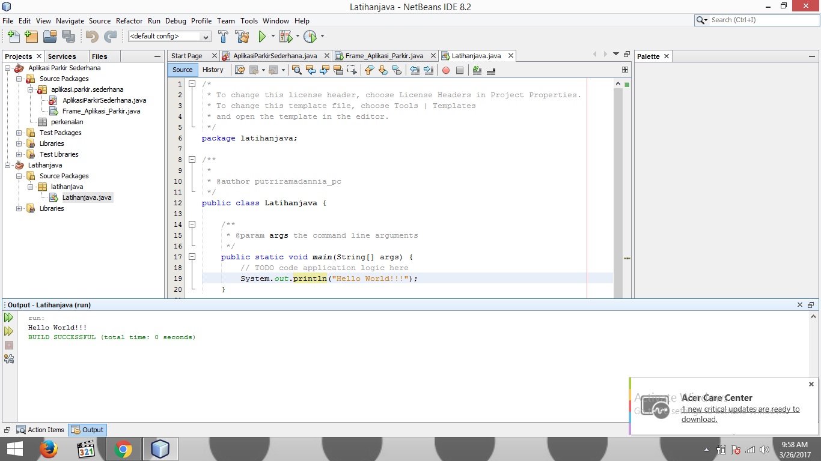Clean and Build the main project
Screen dimensions: 821x461
point(242,36)
